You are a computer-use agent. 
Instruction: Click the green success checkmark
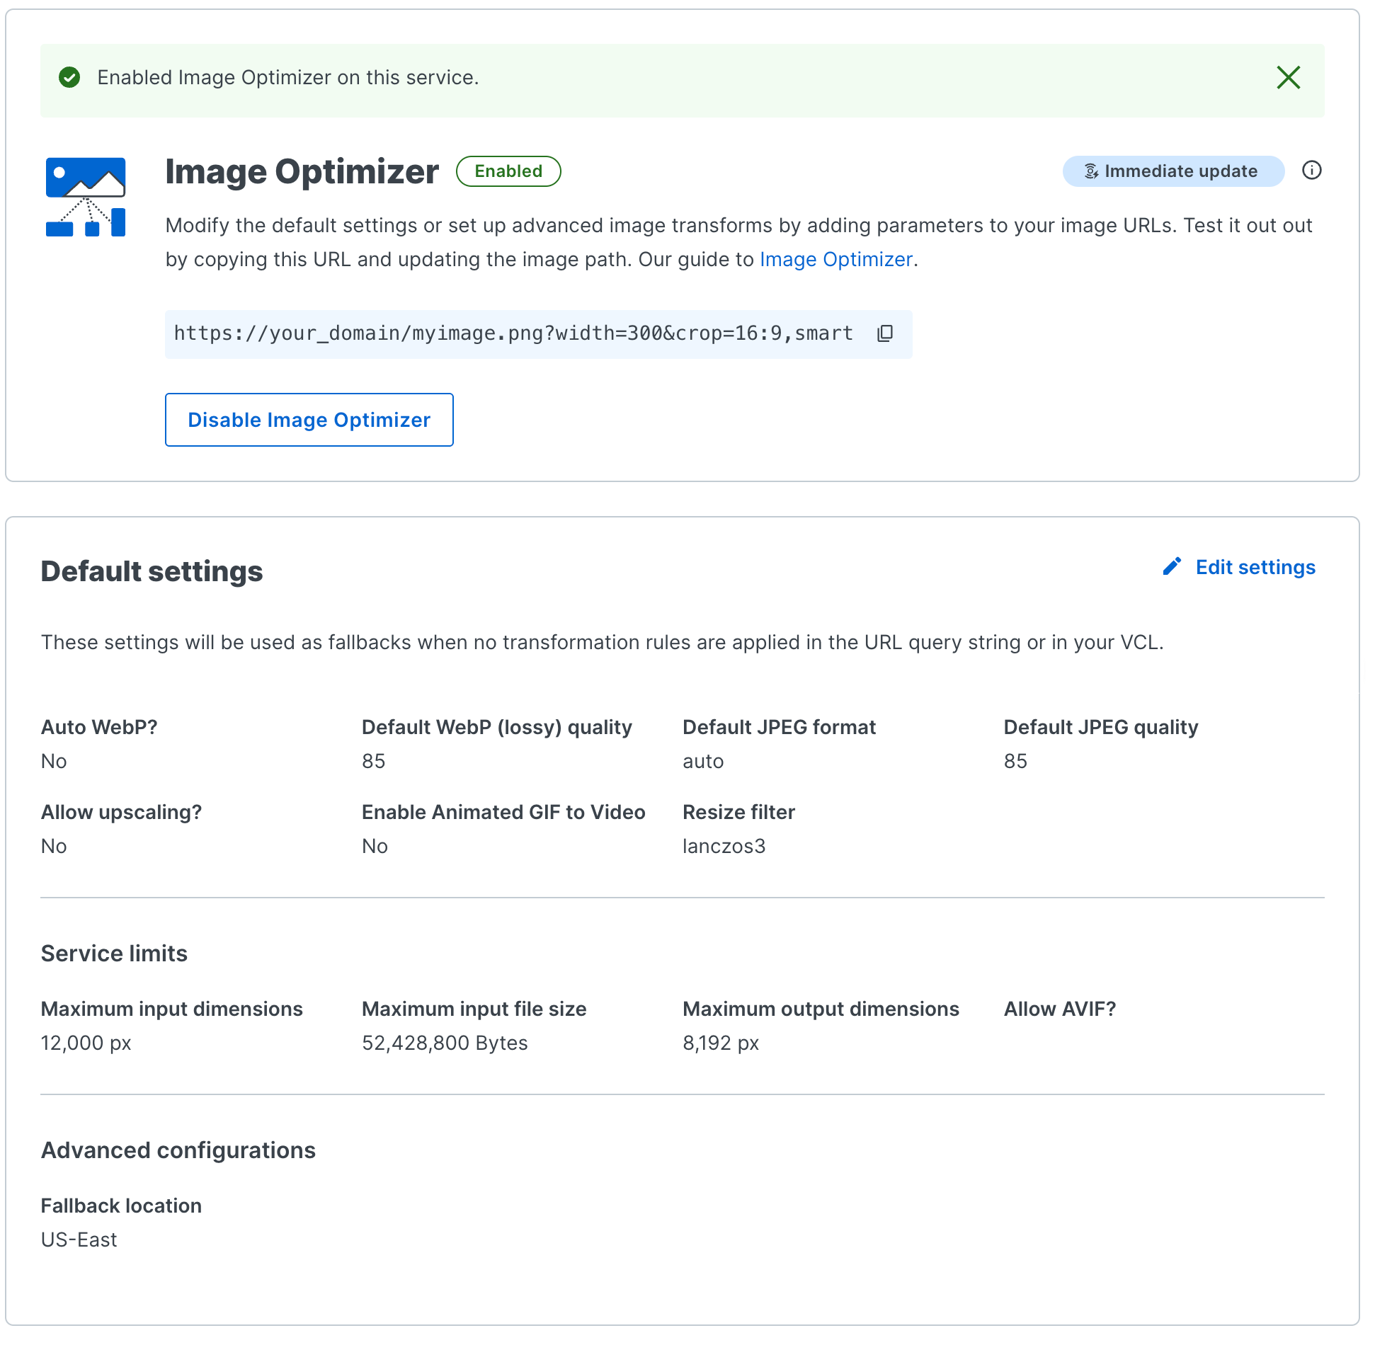click(70, 78)
